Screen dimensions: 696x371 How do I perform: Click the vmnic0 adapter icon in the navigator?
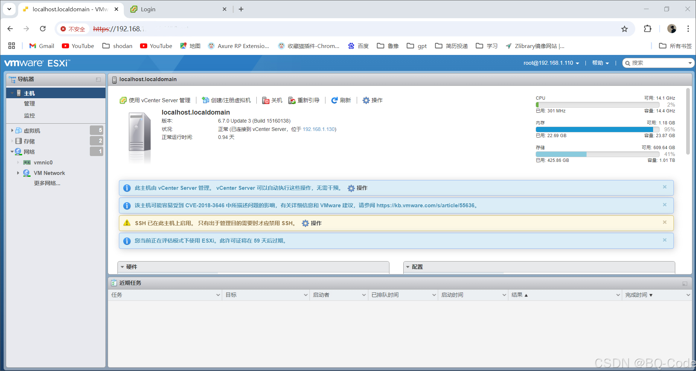(x=27, y=162)
